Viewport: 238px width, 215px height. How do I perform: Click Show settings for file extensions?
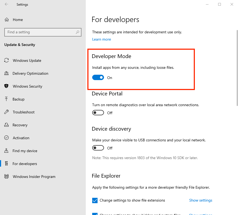pos(201,200)
